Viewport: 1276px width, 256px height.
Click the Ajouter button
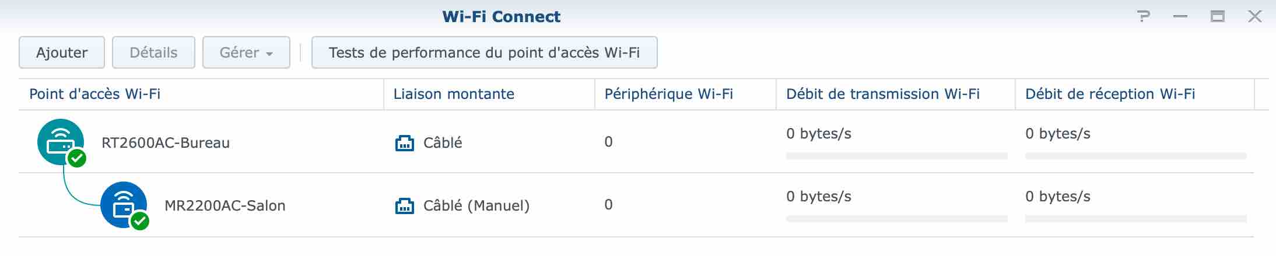[x=62, y=52]
